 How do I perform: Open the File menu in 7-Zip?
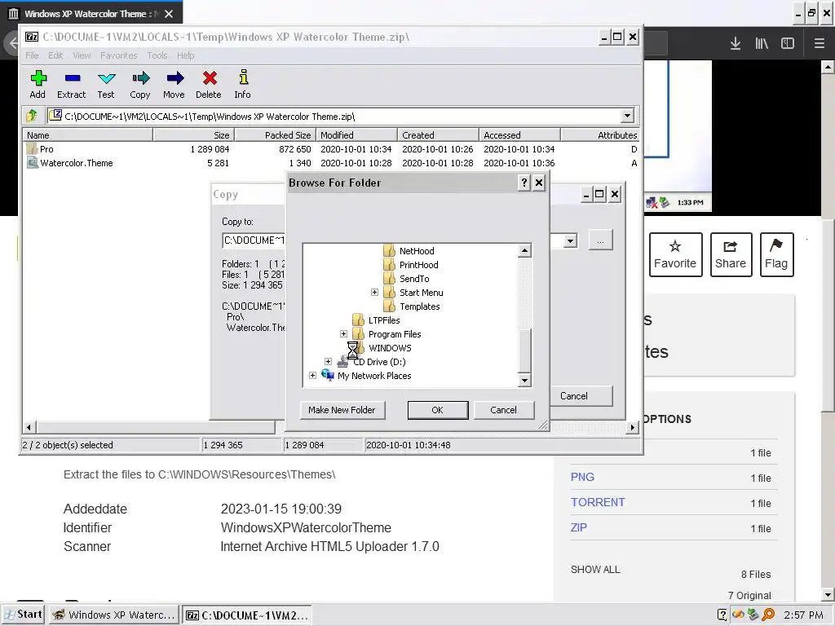click(x=32, y=55)
